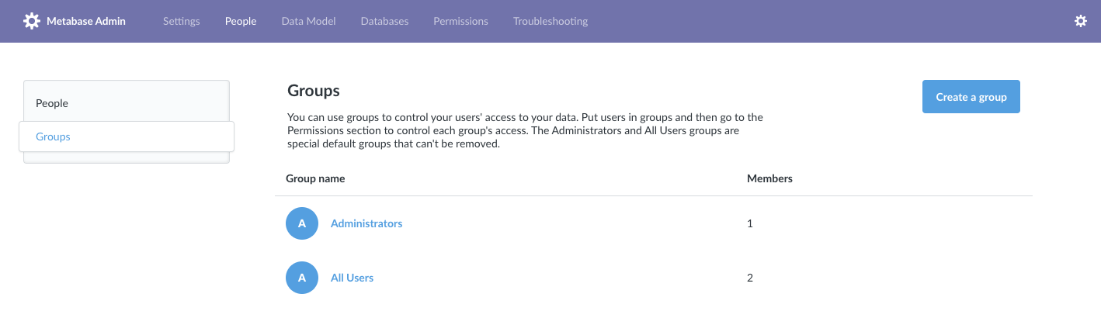Click the Metabase logo gear icon

32,21
